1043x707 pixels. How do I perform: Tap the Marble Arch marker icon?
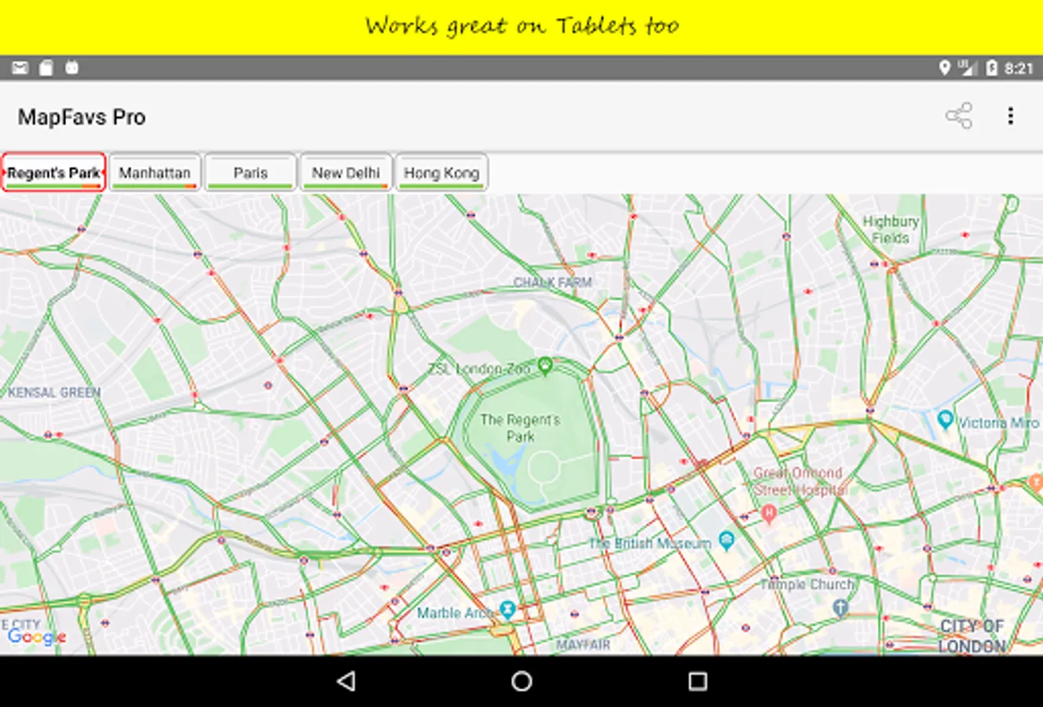508,610
